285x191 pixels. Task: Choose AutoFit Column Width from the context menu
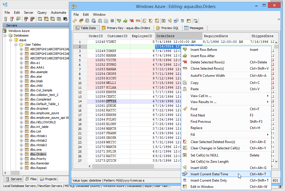226,76
